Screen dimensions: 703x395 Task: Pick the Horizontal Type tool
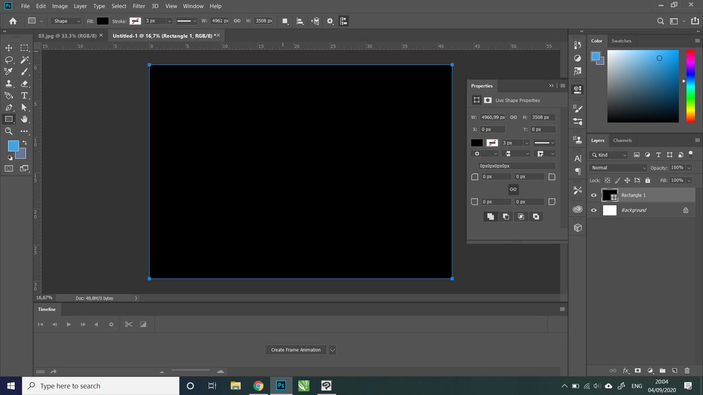pyautogui.click(x=25, y=95)
